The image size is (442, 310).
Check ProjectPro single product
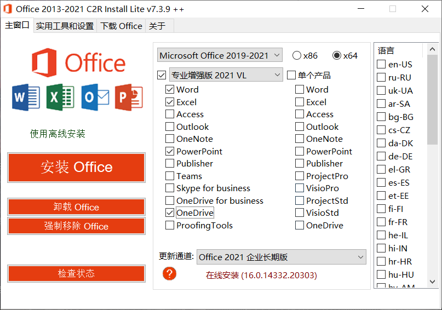coord(300,176)
